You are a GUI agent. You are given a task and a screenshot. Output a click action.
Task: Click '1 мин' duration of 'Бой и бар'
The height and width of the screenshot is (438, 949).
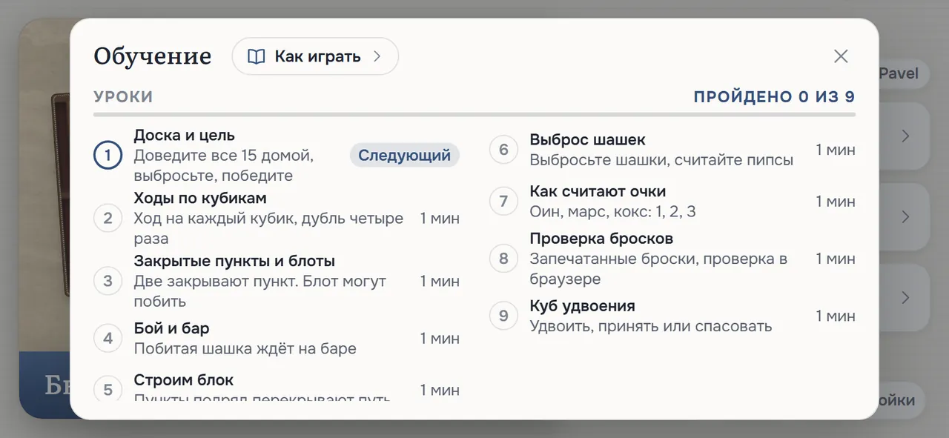point(440,338)
